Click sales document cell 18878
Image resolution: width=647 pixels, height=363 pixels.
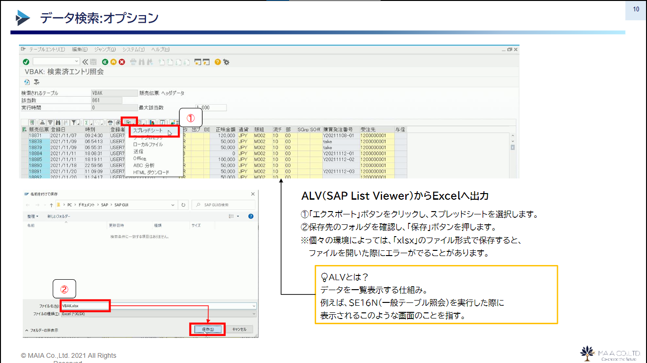point(38,141)
